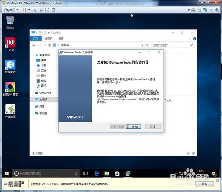Select 音乐 in the navigation pane
The image size is (222, 192).
(x=41, y=86)
